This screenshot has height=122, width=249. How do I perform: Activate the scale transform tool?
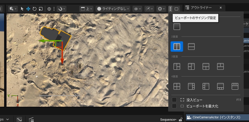[41, 9]
